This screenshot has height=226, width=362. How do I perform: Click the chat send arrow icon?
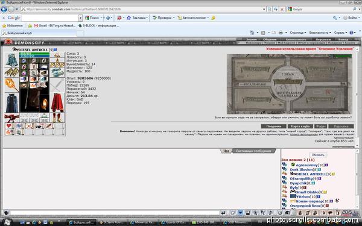click(x=223, y=213)
